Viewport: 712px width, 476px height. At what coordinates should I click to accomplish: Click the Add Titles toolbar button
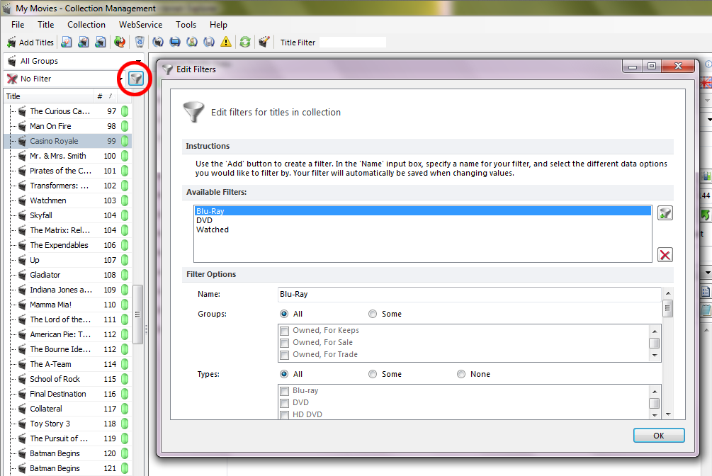click(30, 42)
